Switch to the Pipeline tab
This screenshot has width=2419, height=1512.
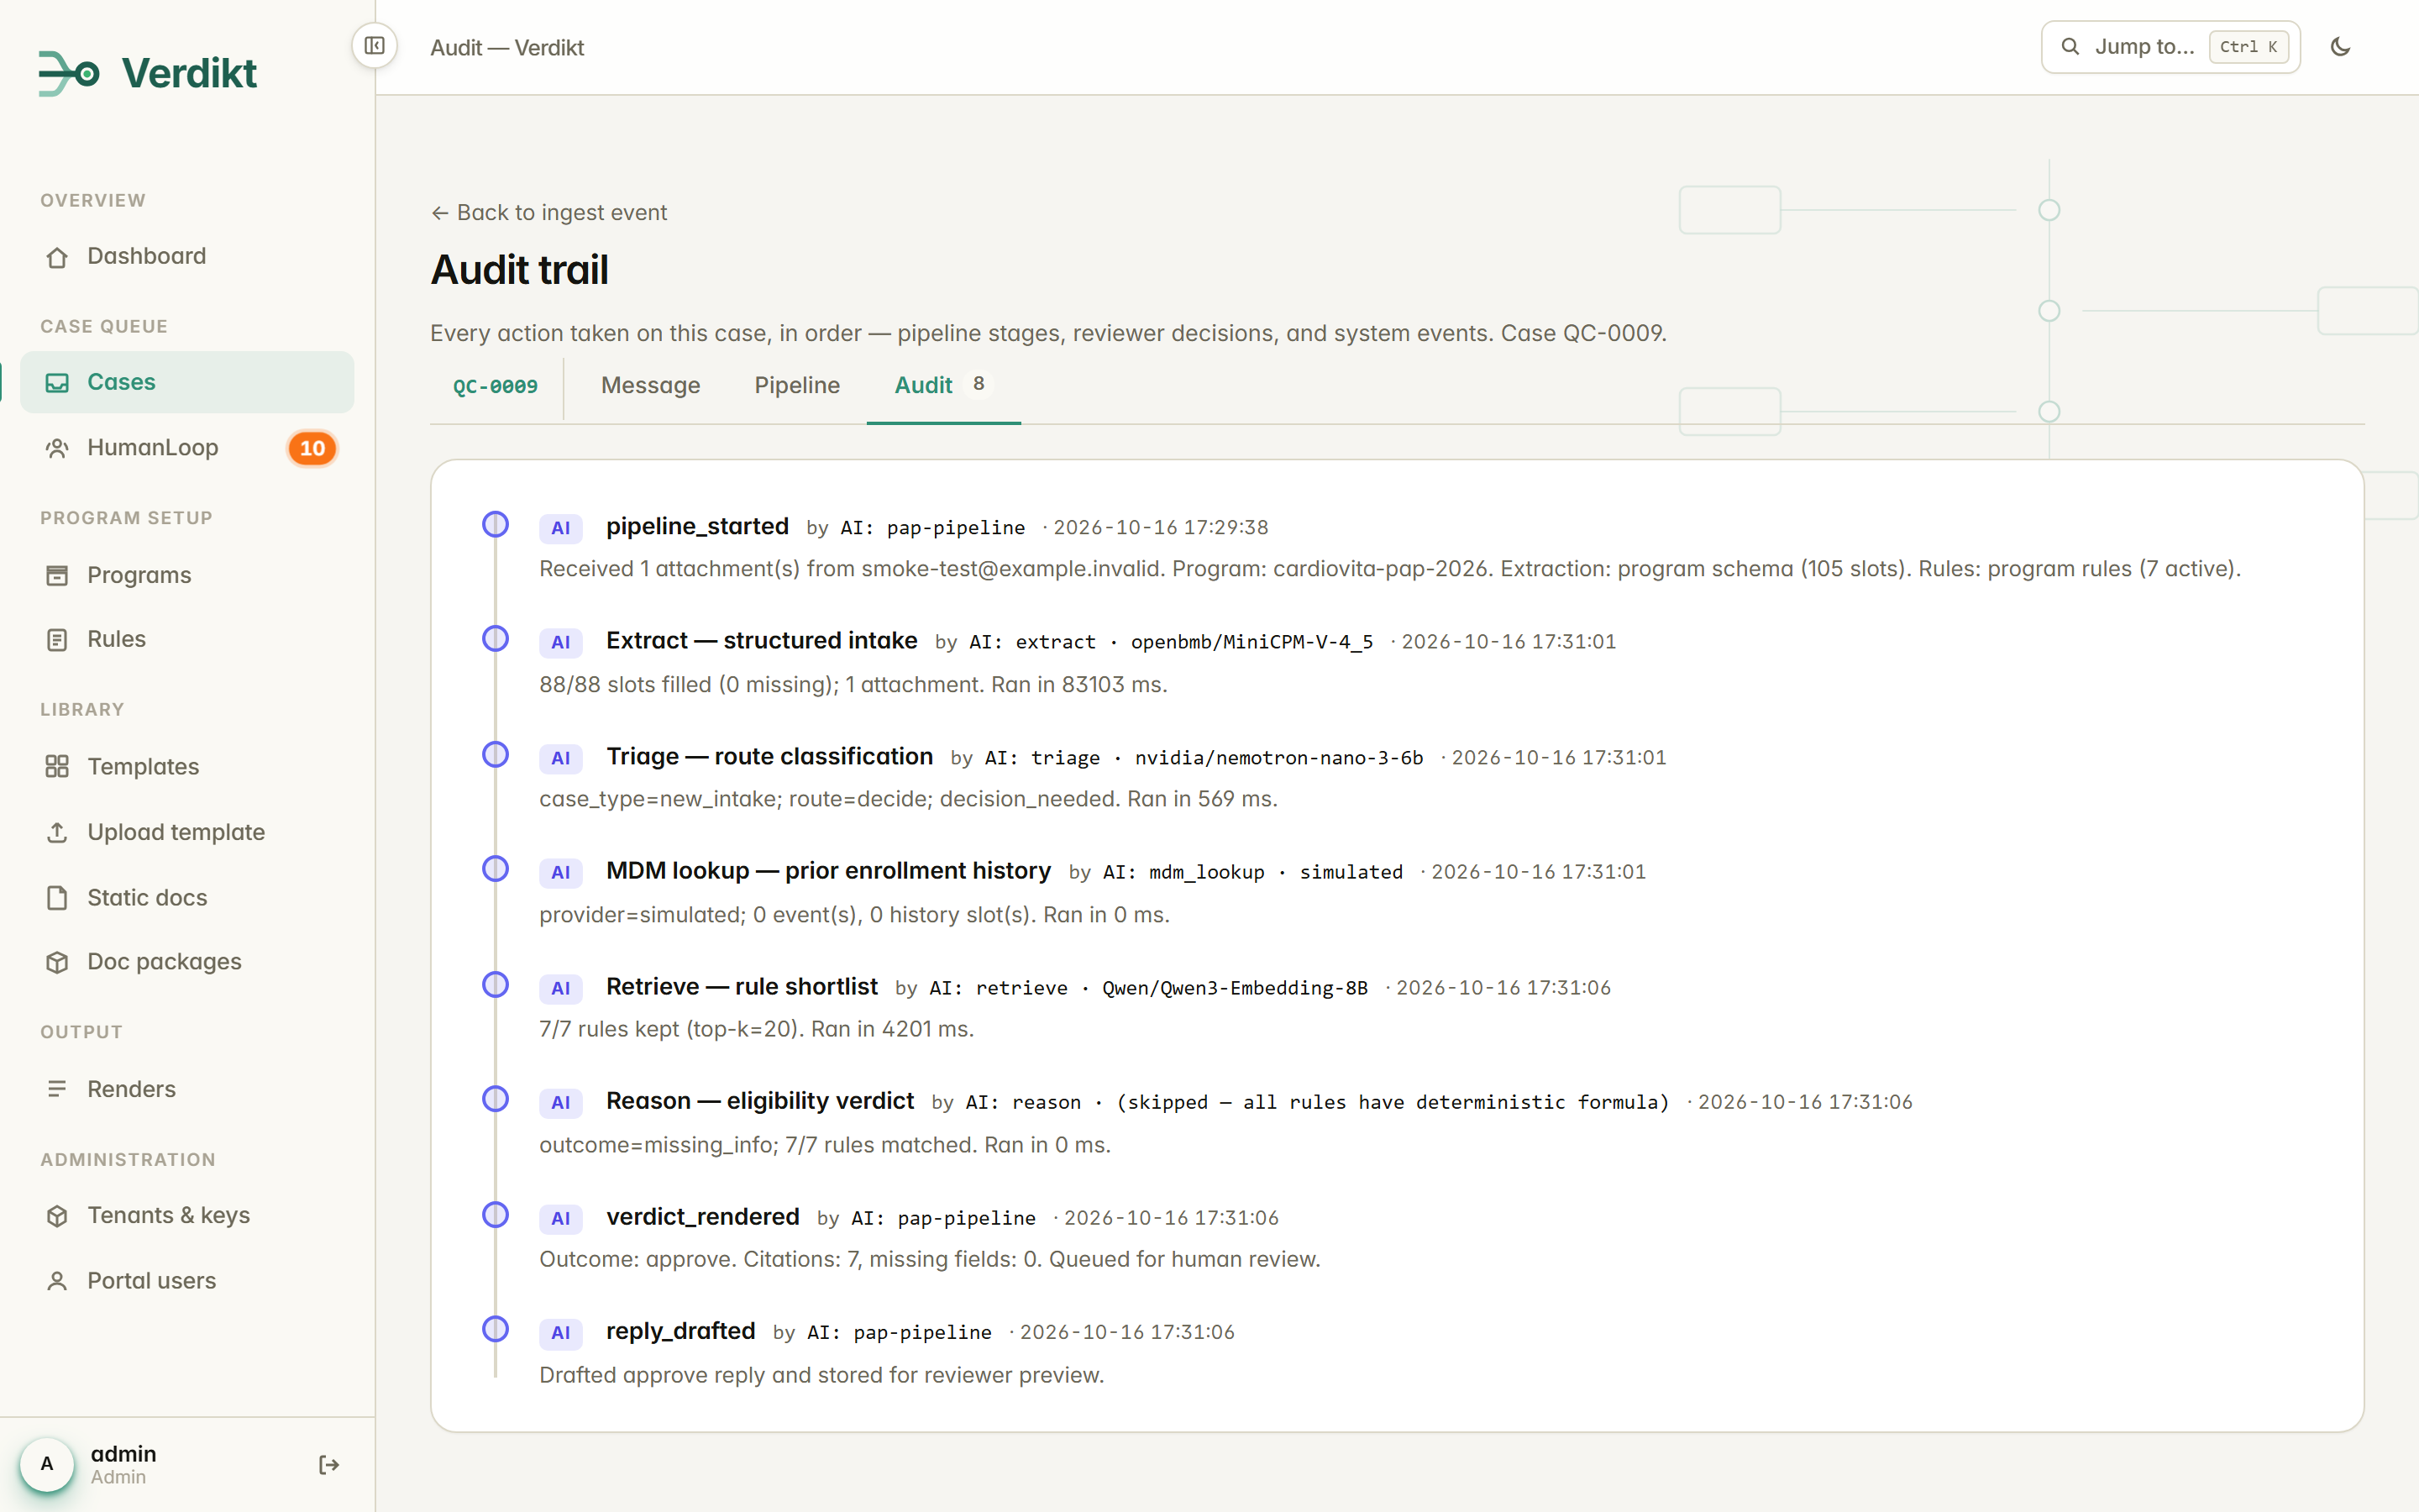796,385
